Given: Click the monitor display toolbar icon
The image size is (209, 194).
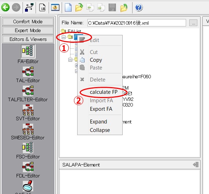Looking at the screenshot, I should 55,7.
